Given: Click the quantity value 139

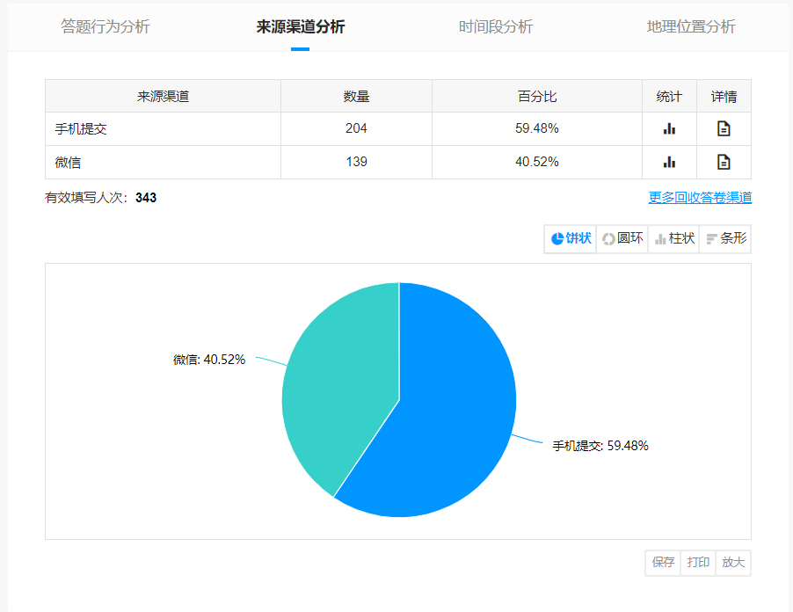Looking at the screenshot, I should click(356, 162).
